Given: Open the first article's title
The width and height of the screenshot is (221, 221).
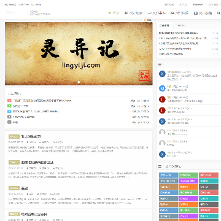Looking at the screenshot, I should tap(31, 136).
